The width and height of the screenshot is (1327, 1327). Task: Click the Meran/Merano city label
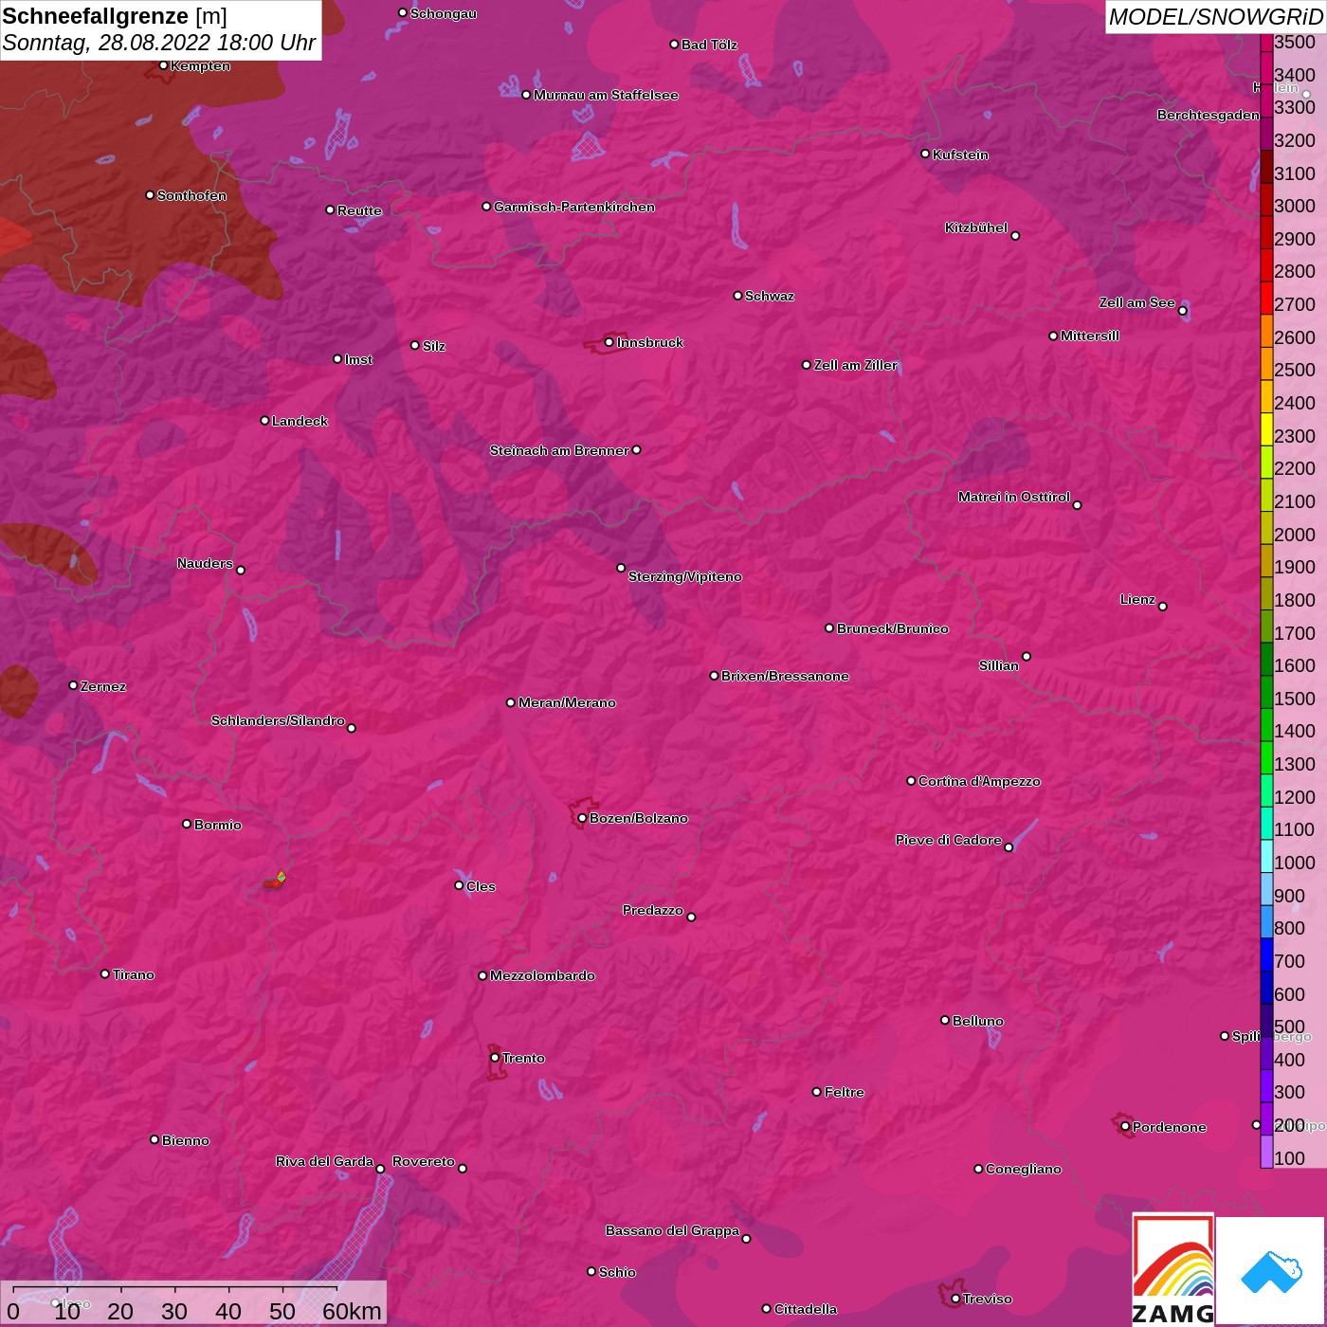click(567, 702)
